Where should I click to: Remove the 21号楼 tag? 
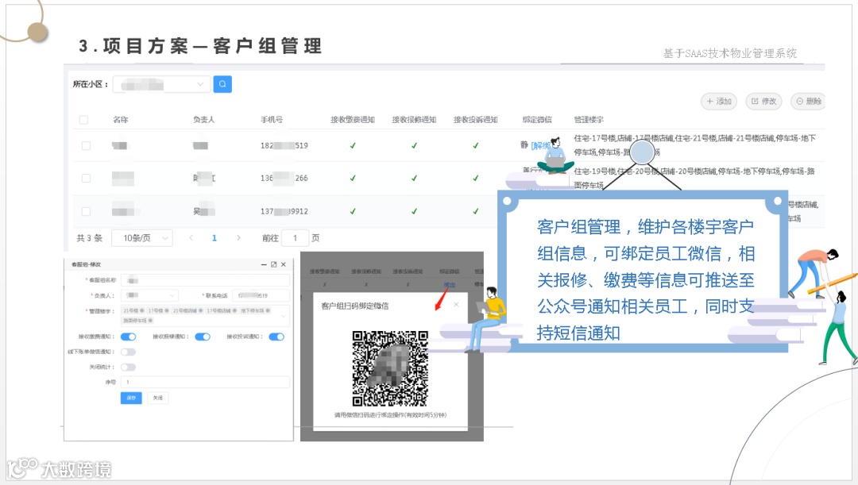click(x=141, y=310)
